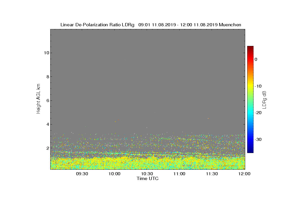Click the 10:00 time axis label
The width and height of the screenshot is (303, 202).
(115, 174)
